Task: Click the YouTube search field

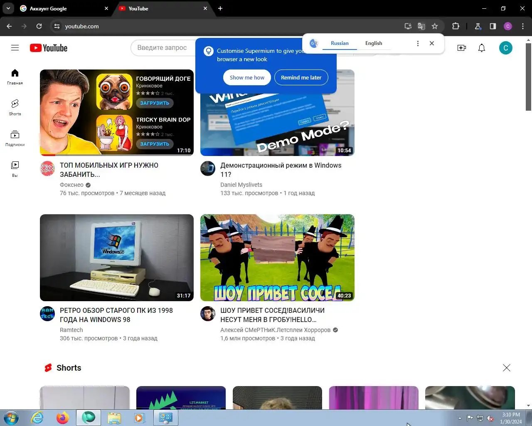Action: (x=164, y=48)
